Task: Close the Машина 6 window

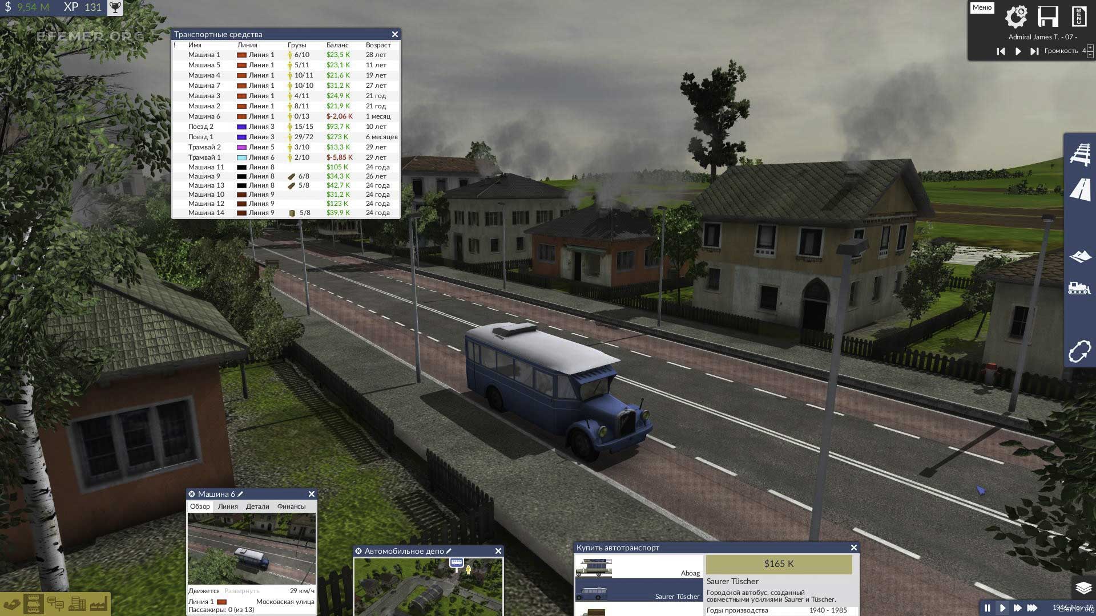Action: (x=311, y=494)
